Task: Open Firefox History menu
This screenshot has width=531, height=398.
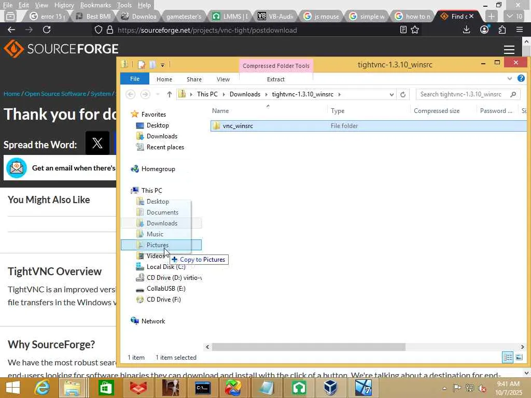Action: (64, 5)
